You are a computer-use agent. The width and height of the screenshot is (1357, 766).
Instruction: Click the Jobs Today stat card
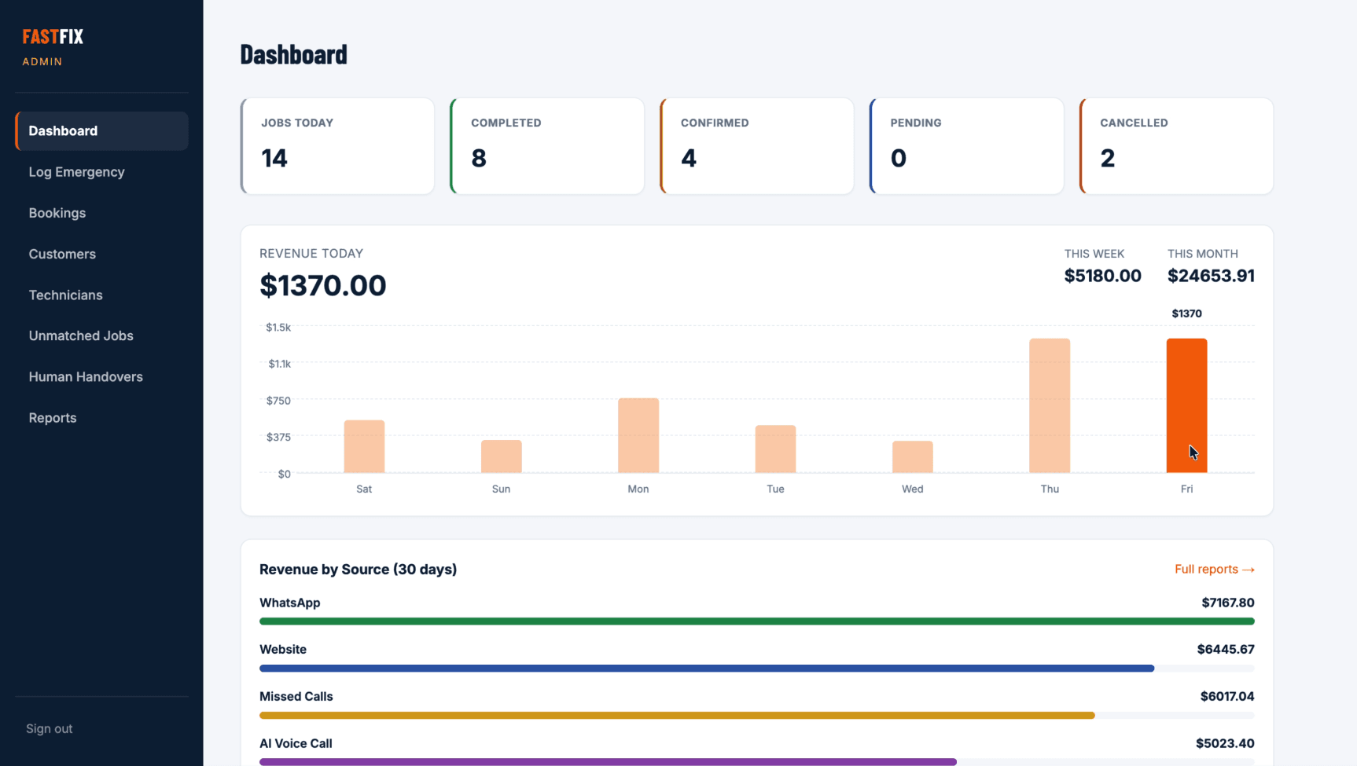click(337, 146)
